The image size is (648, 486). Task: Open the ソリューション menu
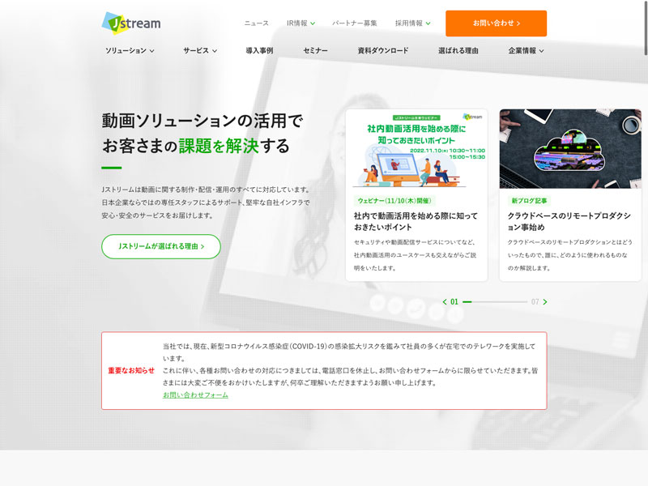[x=130, y=50]
